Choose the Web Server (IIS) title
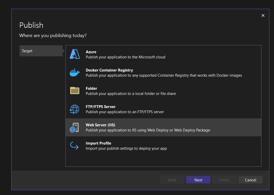This screenshot has height=195, width=274. (x=100, y=125)
